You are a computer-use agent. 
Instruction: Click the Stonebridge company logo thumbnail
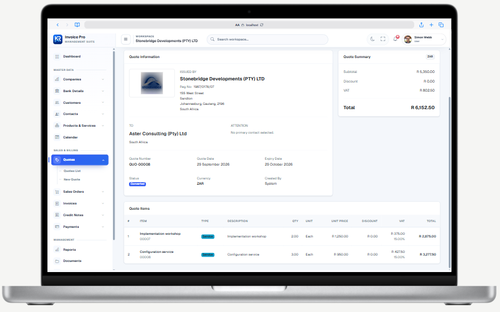click(152, 83)
